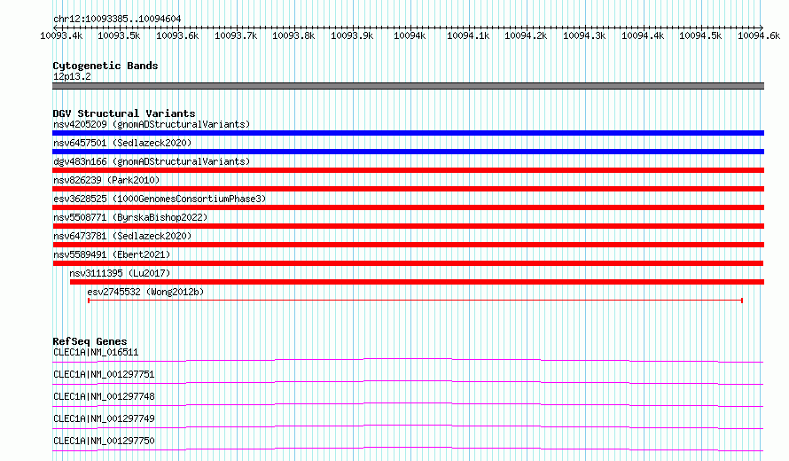Click the red bar under nsv5508771 (ByrskaBishop2022)
The width and height of the screenshot is (789, 461).
coord(408,226)
